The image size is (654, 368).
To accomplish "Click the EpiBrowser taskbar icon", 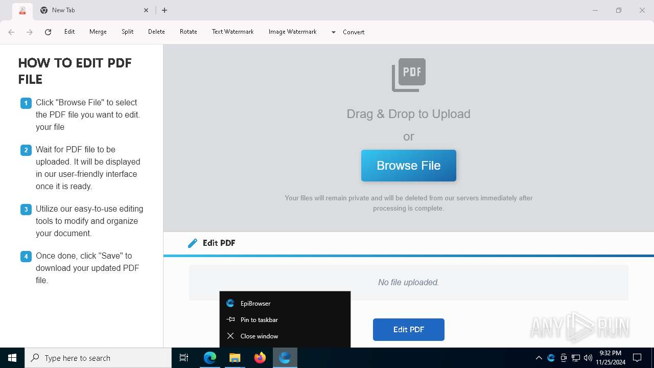I will [x=285, y=358].
